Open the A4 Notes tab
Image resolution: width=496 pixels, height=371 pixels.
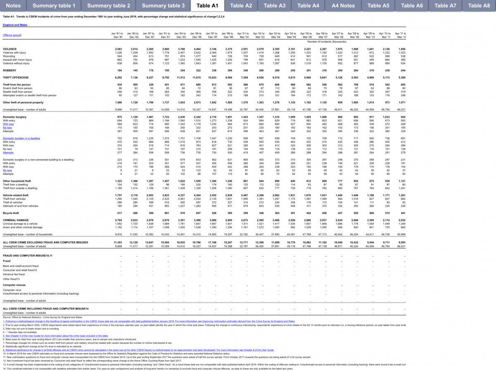click(343, 6)
